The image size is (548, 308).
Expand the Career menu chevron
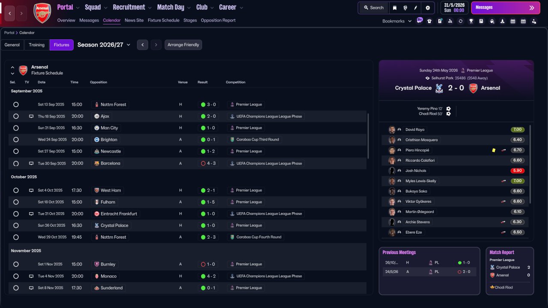241,8
